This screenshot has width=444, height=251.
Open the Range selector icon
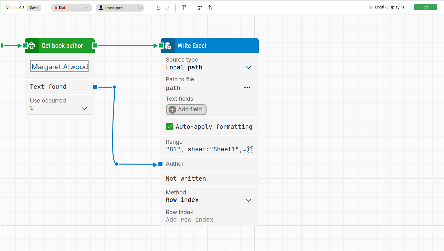pos(250,149)
